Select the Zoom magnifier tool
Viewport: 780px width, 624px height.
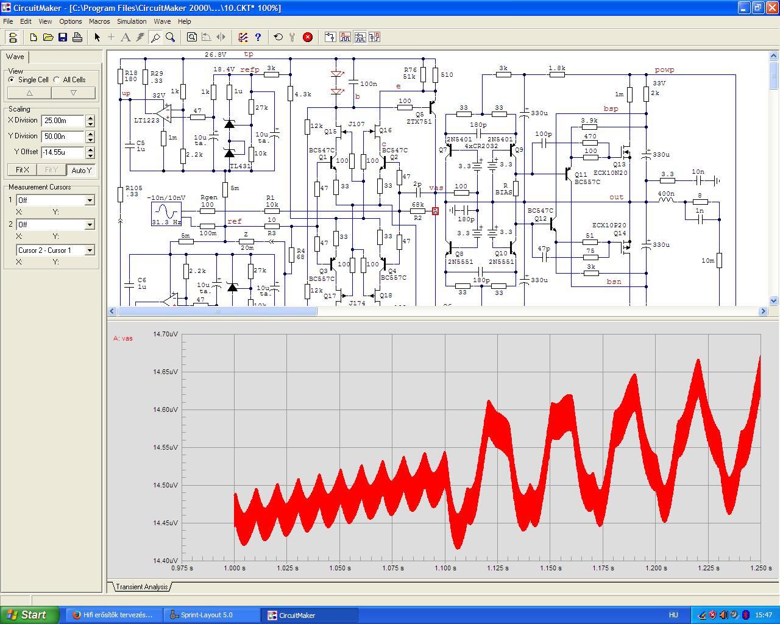point(170,37)
